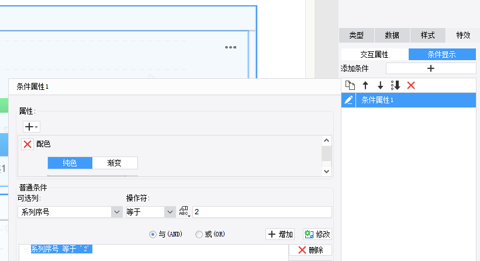
Task: Click the copy condition icon
Action: 350,85
